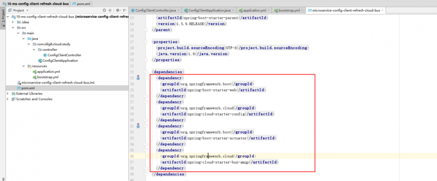Fold the properties block at line 17
The image size is (437, 181).
[x=146, y=42]
